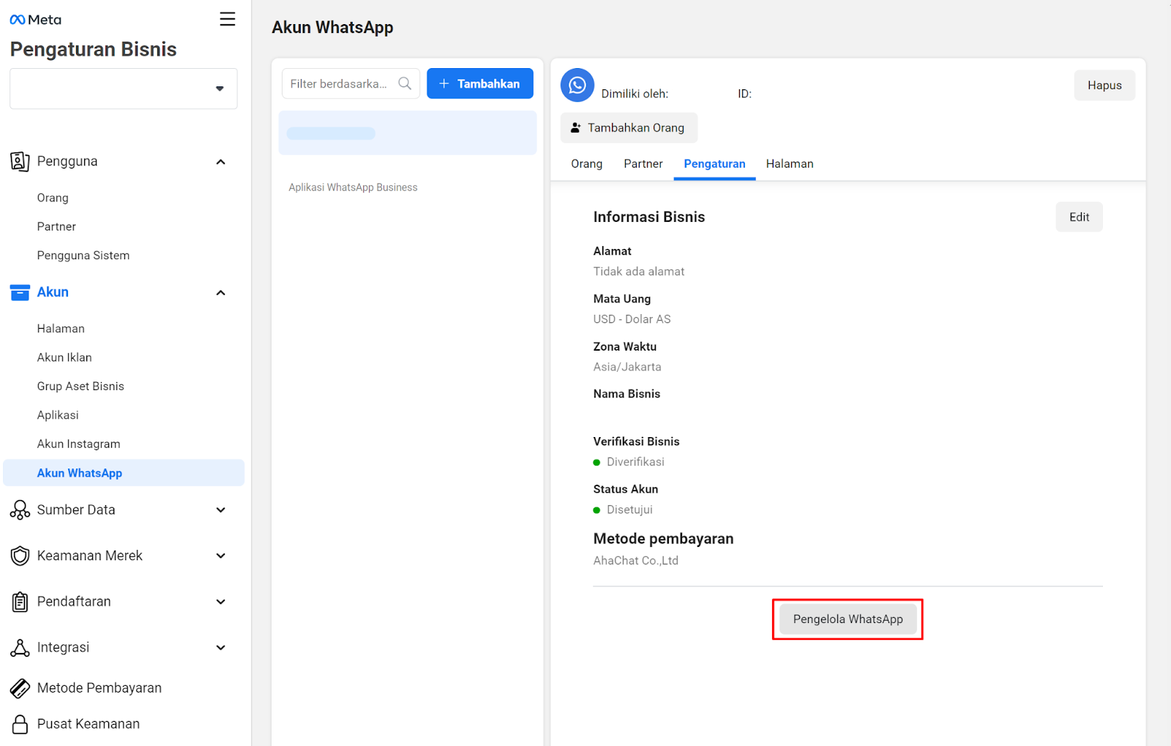Select Akun WhatsApp in the sidebar
Screen dimensions: 1171x746
pyautogui.click(x=124, y=473)
